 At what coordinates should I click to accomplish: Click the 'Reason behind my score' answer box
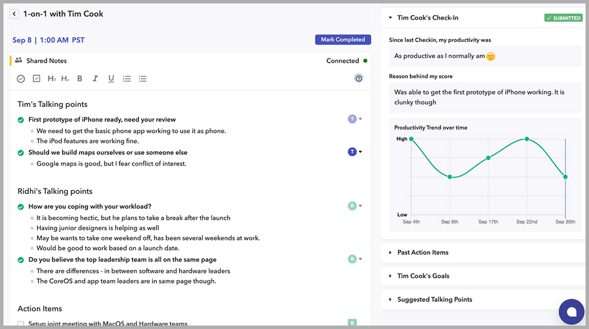485,97
